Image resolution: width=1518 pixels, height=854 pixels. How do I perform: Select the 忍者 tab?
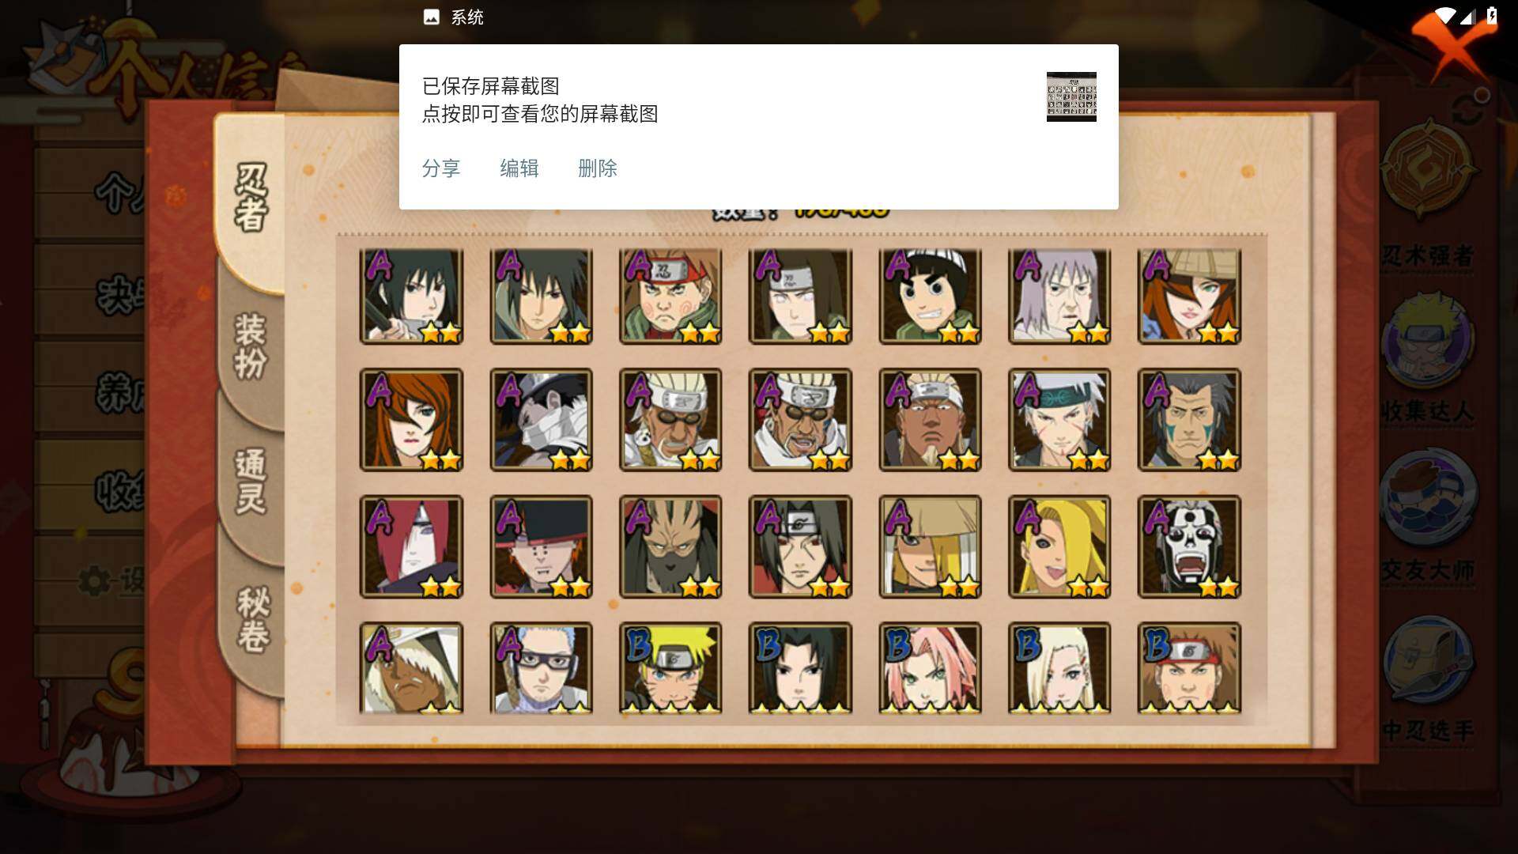(251, 198)
